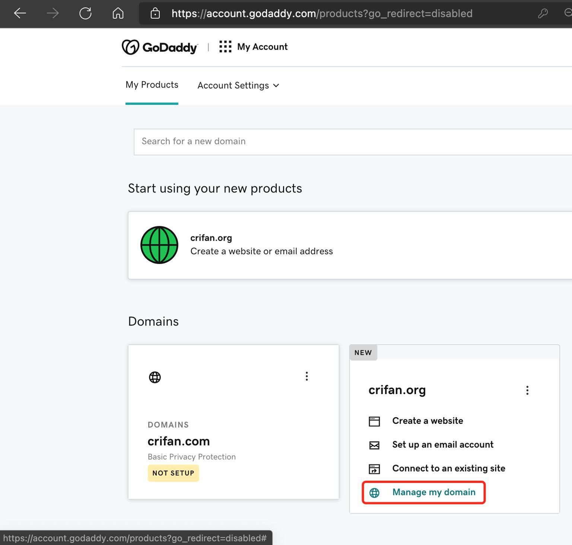Open crifan.org Create a website or email card

tap(350, 245)
